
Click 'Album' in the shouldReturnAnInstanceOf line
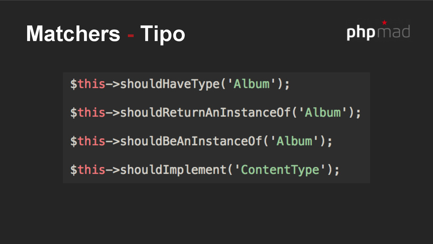click(x=323, y=112)
